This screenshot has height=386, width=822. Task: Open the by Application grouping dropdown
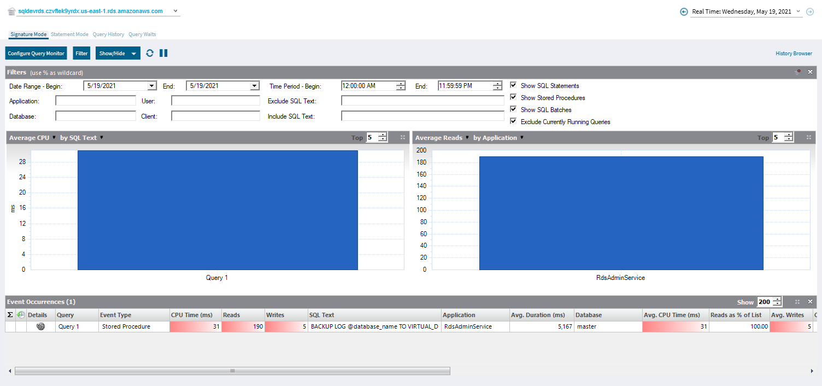coord(521,138)
